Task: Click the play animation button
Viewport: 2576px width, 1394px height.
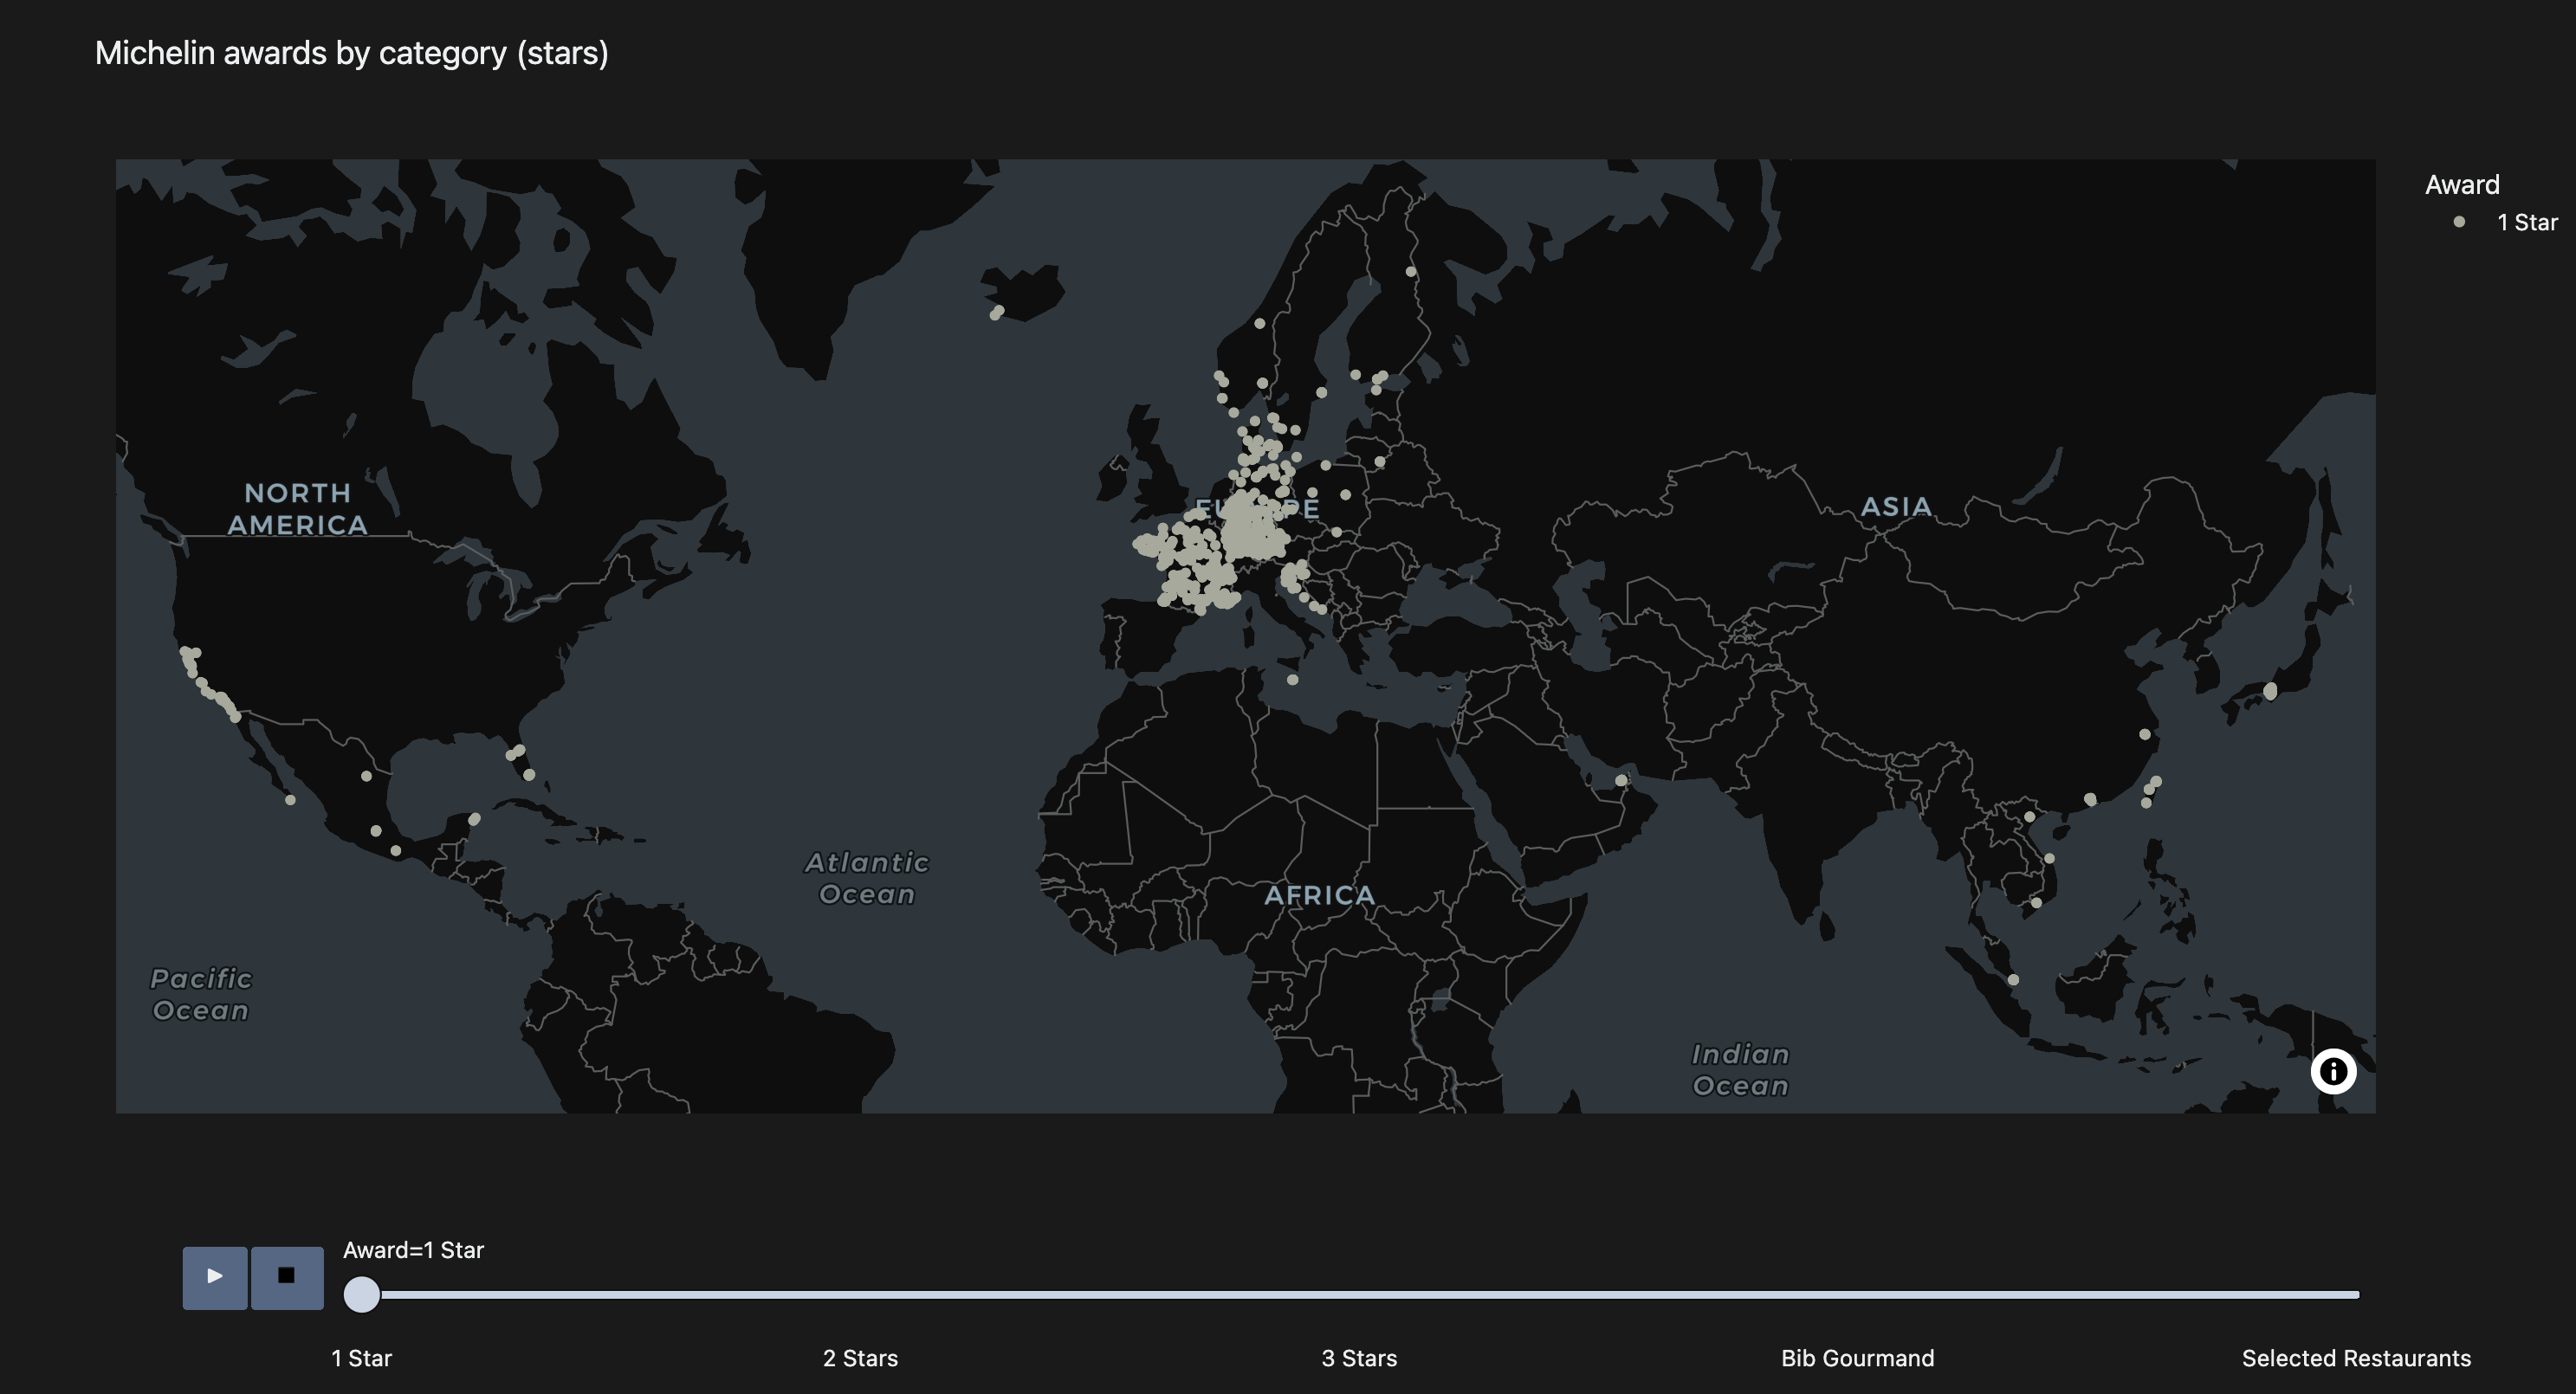Action: (215, 1277)
